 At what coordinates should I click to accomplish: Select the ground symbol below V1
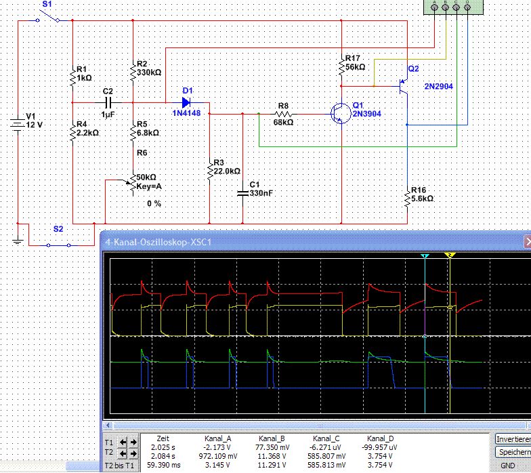tap(16, 240)
